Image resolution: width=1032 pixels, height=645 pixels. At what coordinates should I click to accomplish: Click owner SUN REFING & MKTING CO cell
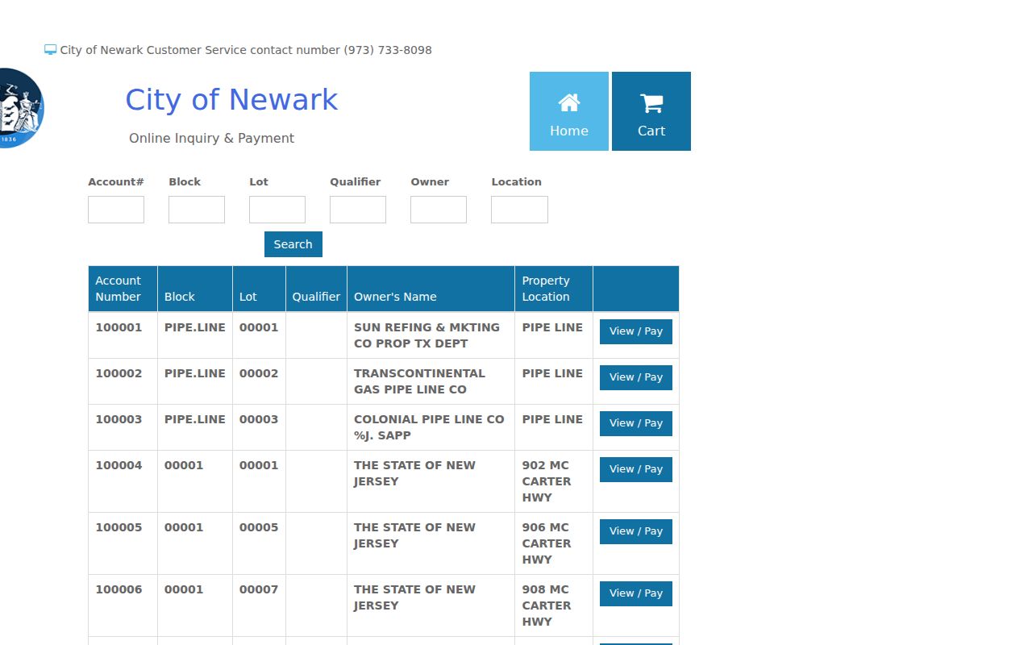431,335
